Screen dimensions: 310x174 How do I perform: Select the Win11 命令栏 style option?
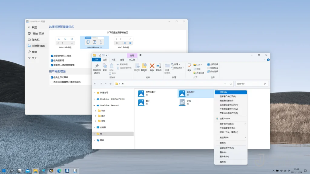click(x=65, y=42)
